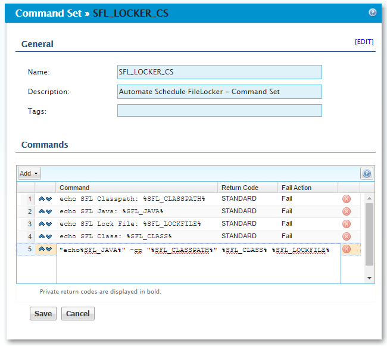387x346 pixels.
Task: Move command 5 up with up arrow
Action: click(x=42, y=249)
